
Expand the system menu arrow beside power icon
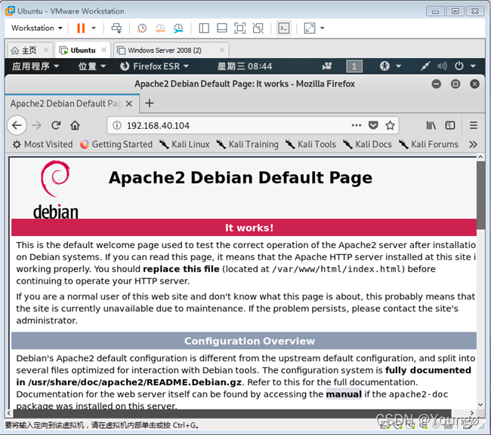pos(473,66)
